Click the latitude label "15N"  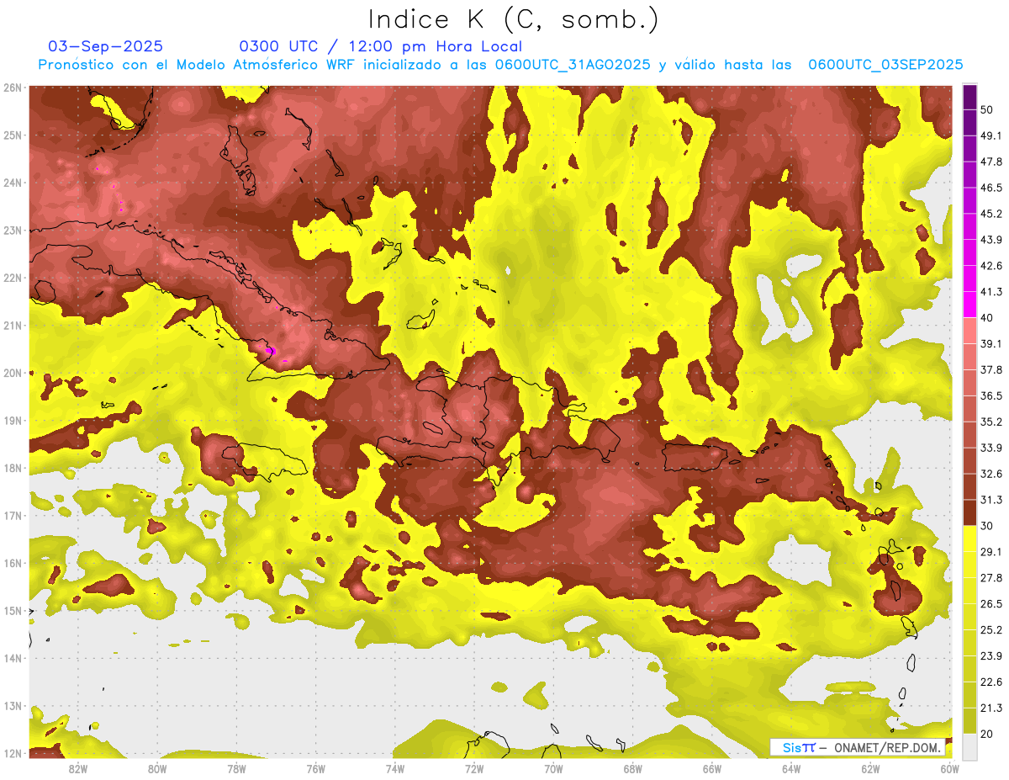point(12,611)
